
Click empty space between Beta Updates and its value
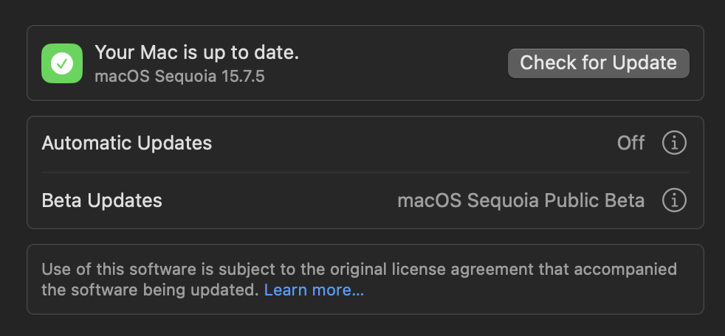[x=280, y=200]
